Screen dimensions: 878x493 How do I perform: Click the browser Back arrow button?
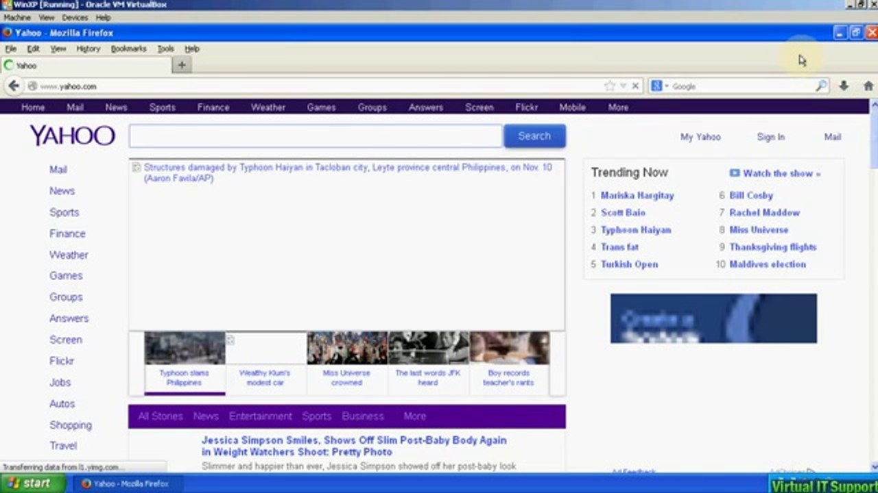coord(14,86)
